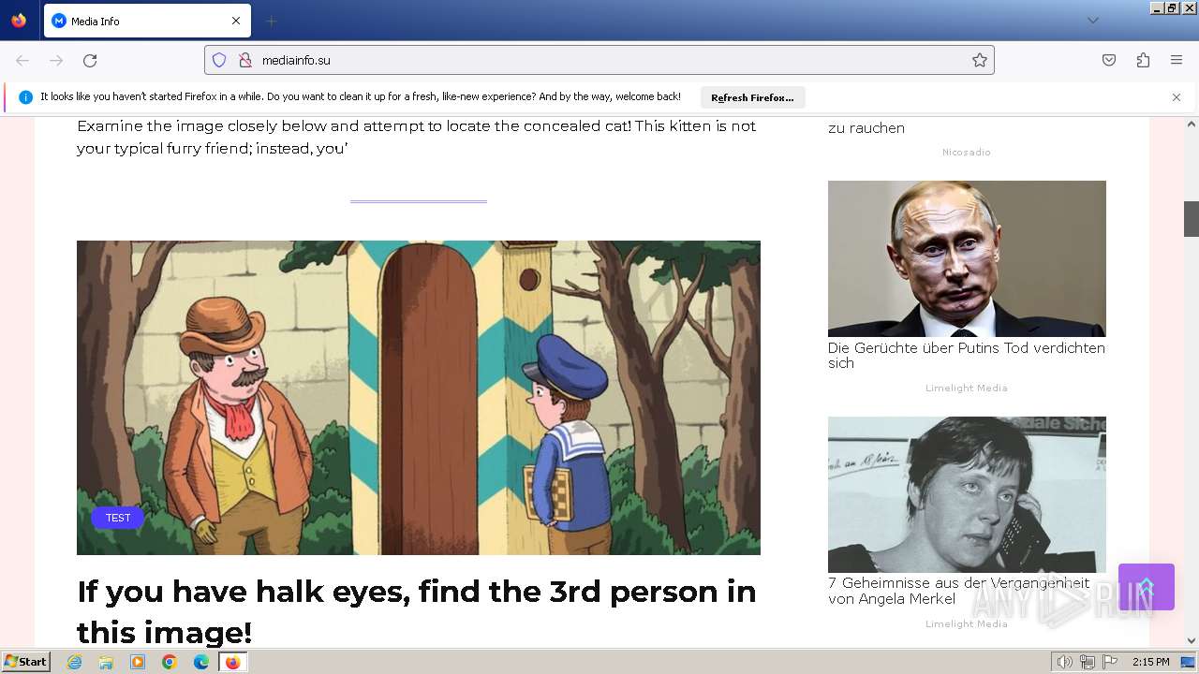The width and height of the screenshot is (1199, 674).
Task: Focus the mediainfo.su address bar
Action: click(x=599, y=60)
